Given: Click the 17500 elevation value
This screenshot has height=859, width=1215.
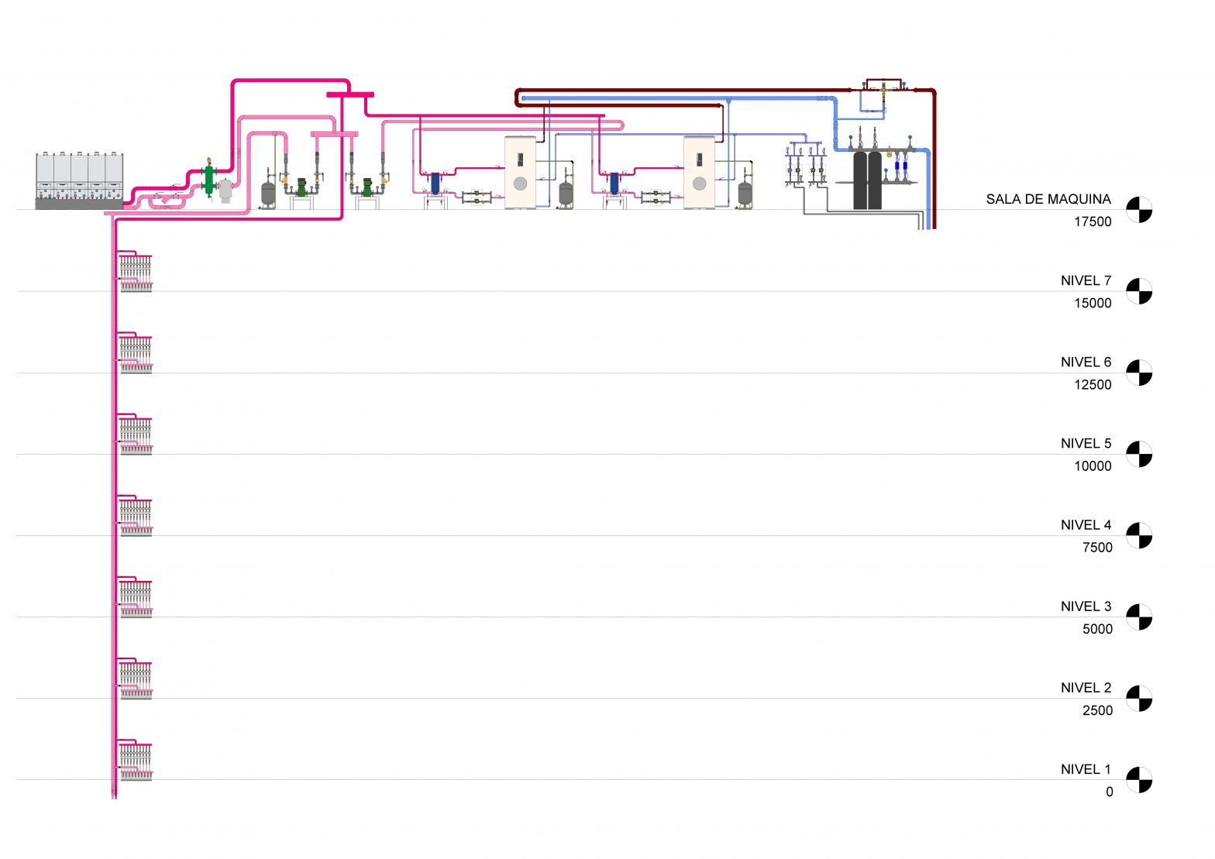Looking at the screenshot, I should (1092, 222).
